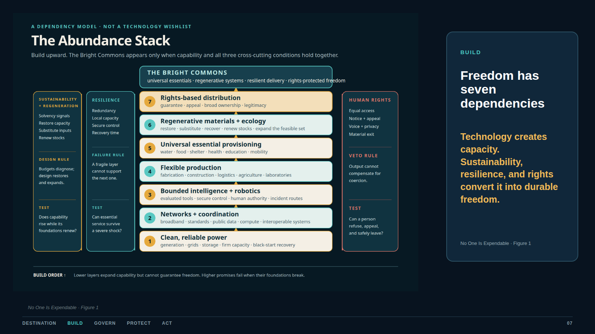
Task: Click the Solvency signals item
Action: 54,116
